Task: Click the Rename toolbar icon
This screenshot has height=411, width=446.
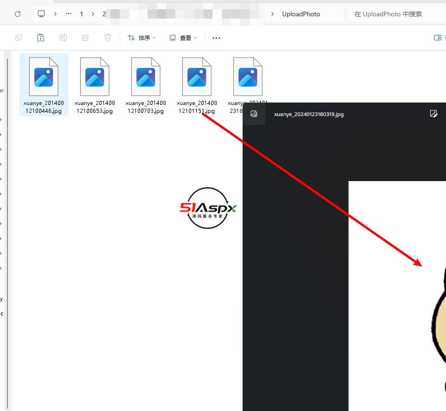Action: coord(63,38)
